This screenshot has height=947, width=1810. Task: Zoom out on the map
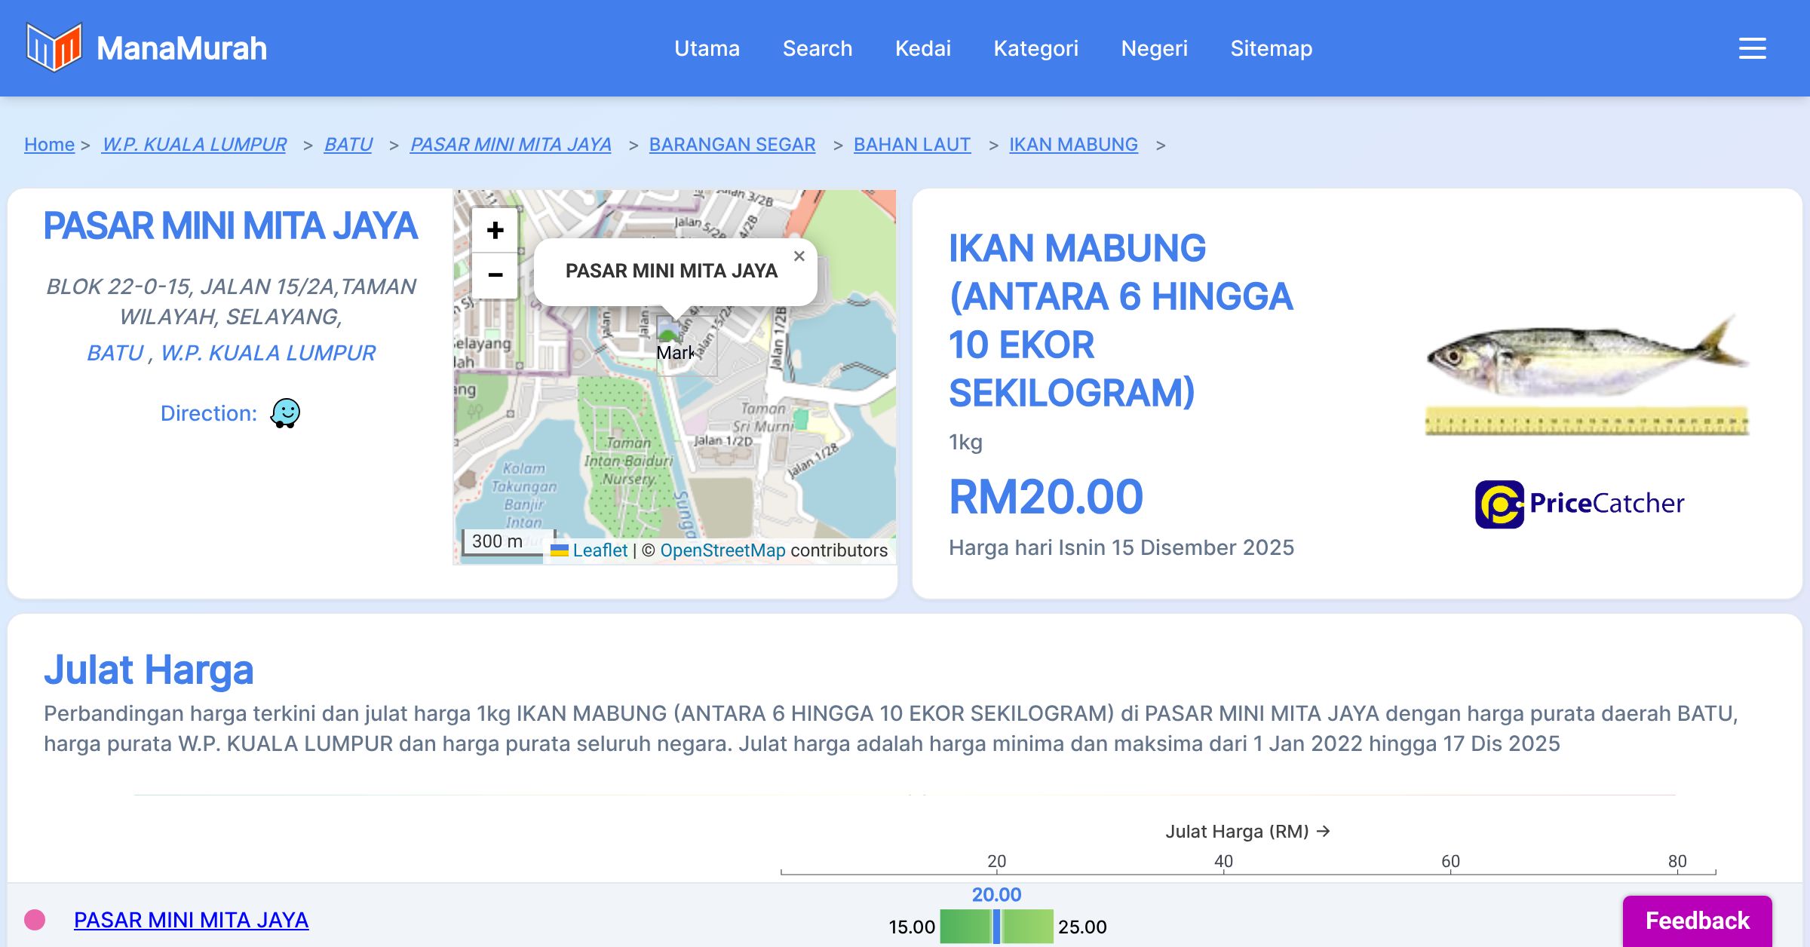495,275
